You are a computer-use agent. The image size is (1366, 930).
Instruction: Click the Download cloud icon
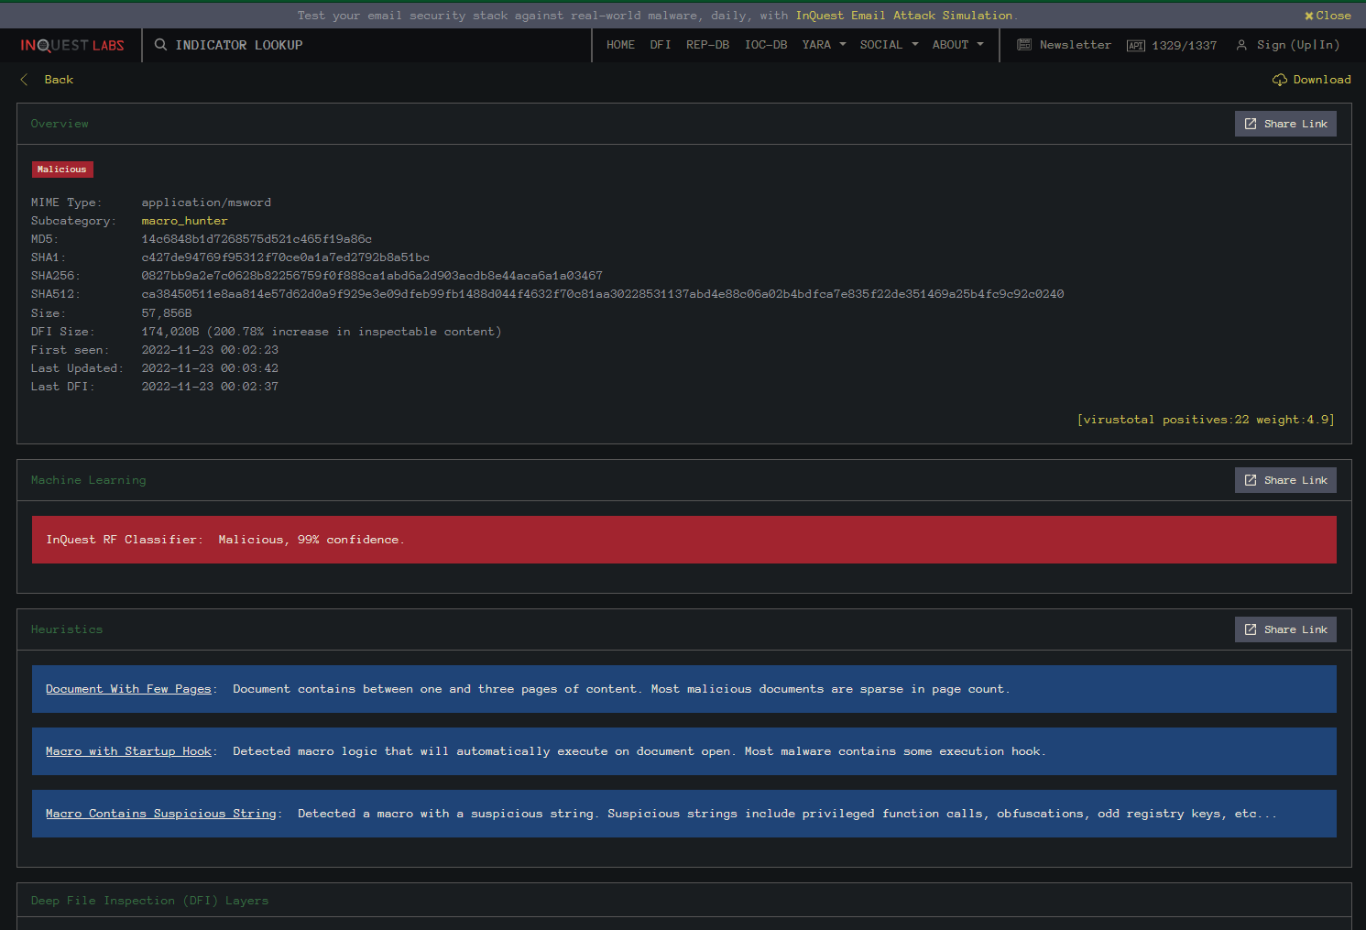click(1279, 80)
